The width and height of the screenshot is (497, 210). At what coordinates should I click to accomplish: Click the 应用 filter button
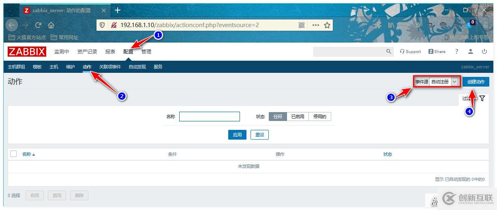pyautogui.click(x=237, y=135)
